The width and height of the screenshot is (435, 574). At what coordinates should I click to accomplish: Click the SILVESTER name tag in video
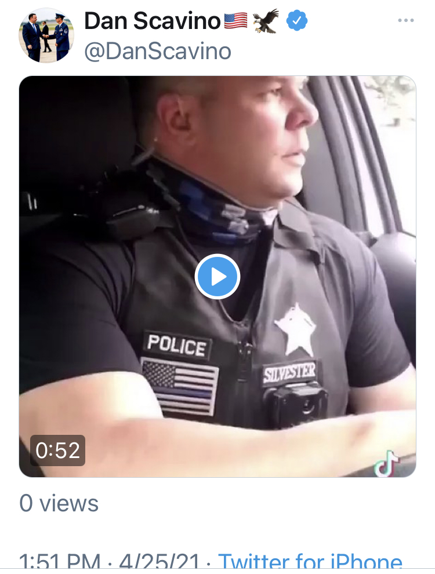click(289, 373)
